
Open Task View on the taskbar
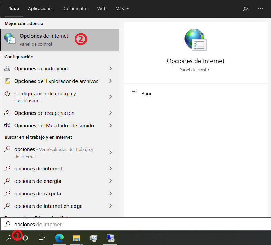tap(42, 238)
